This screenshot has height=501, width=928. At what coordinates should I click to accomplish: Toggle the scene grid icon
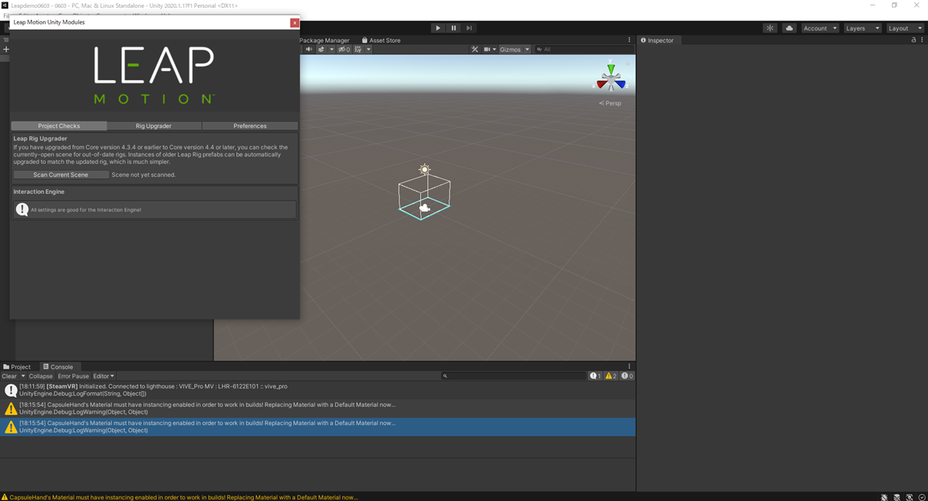point(358,49)
